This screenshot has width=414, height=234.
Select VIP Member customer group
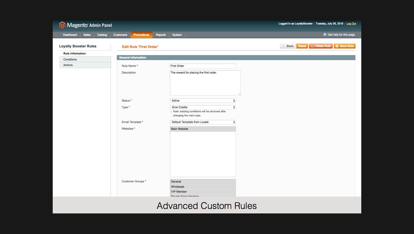[203, 192]
